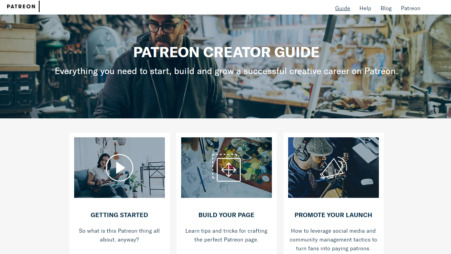451x254 pixels.
Task: Click the move-arrows icon on Build Your Page
Action: [x=227, y=168]
